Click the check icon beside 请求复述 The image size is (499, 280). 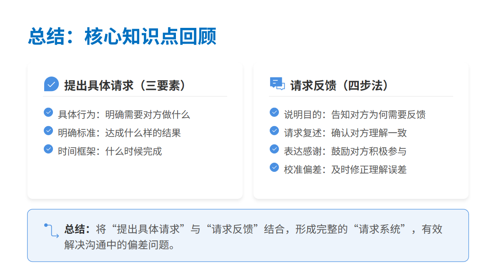274,131
